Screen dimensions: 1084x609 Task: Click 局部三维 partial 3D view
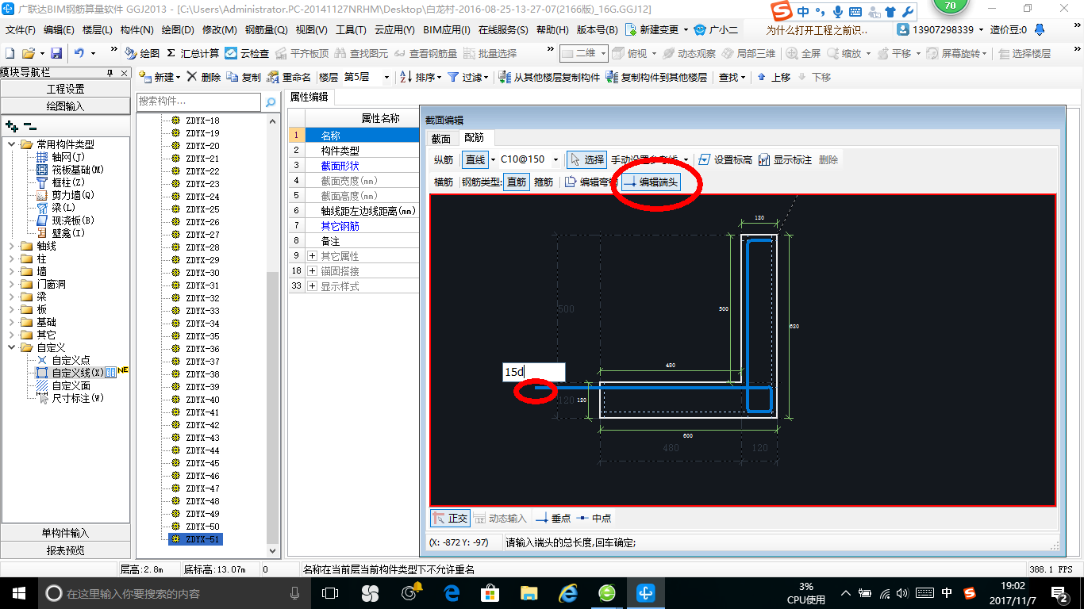748,53
